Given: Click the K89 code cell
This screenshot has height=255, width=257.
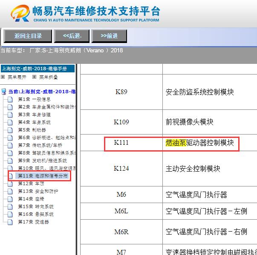Looking at the screenshot, I should [x=121, y=92].
